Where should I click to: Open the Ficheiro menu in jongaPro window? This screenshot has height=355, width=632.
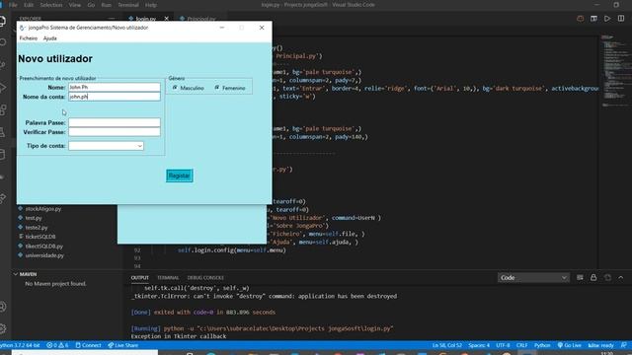click(29, 38)
